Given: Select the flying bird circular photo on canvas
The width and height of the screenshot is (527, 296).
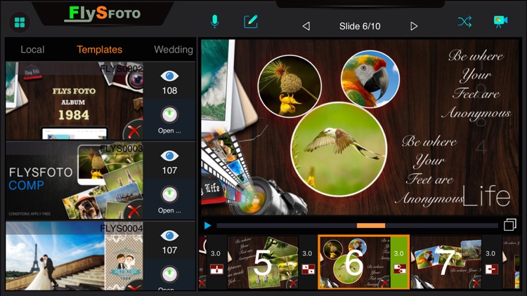Looking at the screenshot, I should point(339,149).
